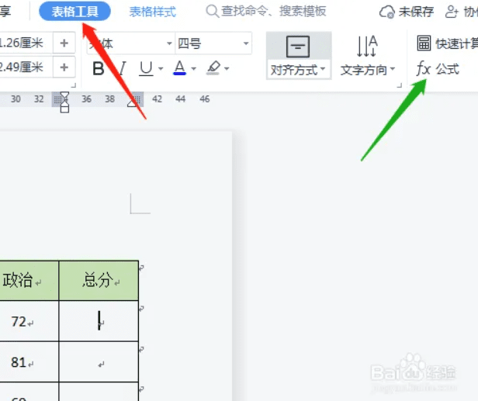
Task: Apply the font color A
Action: 179,67
